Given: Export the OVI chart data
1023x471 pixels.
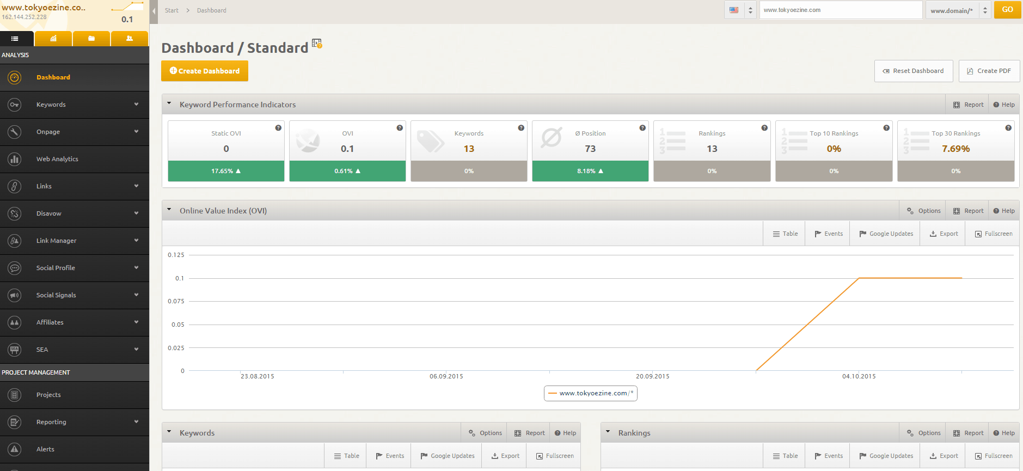Looking at the screenshot, I should point(944,234).
